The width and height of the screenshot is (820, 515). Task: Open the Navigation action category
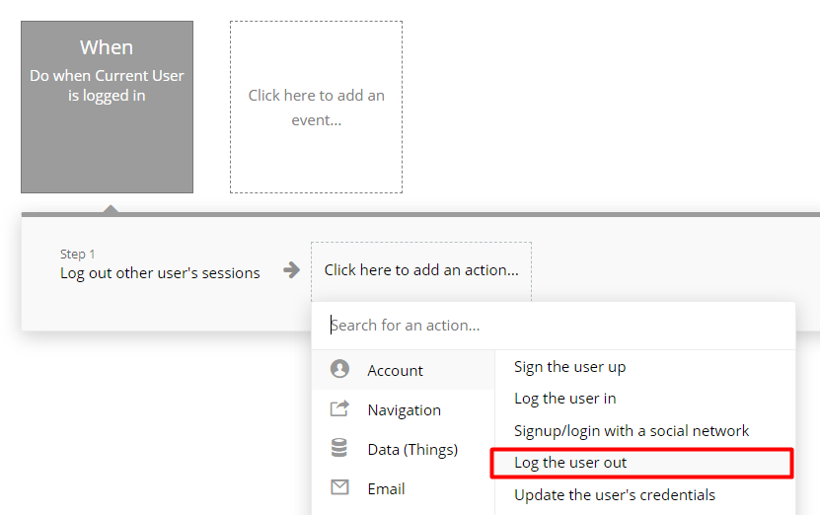tap(404, 409)
